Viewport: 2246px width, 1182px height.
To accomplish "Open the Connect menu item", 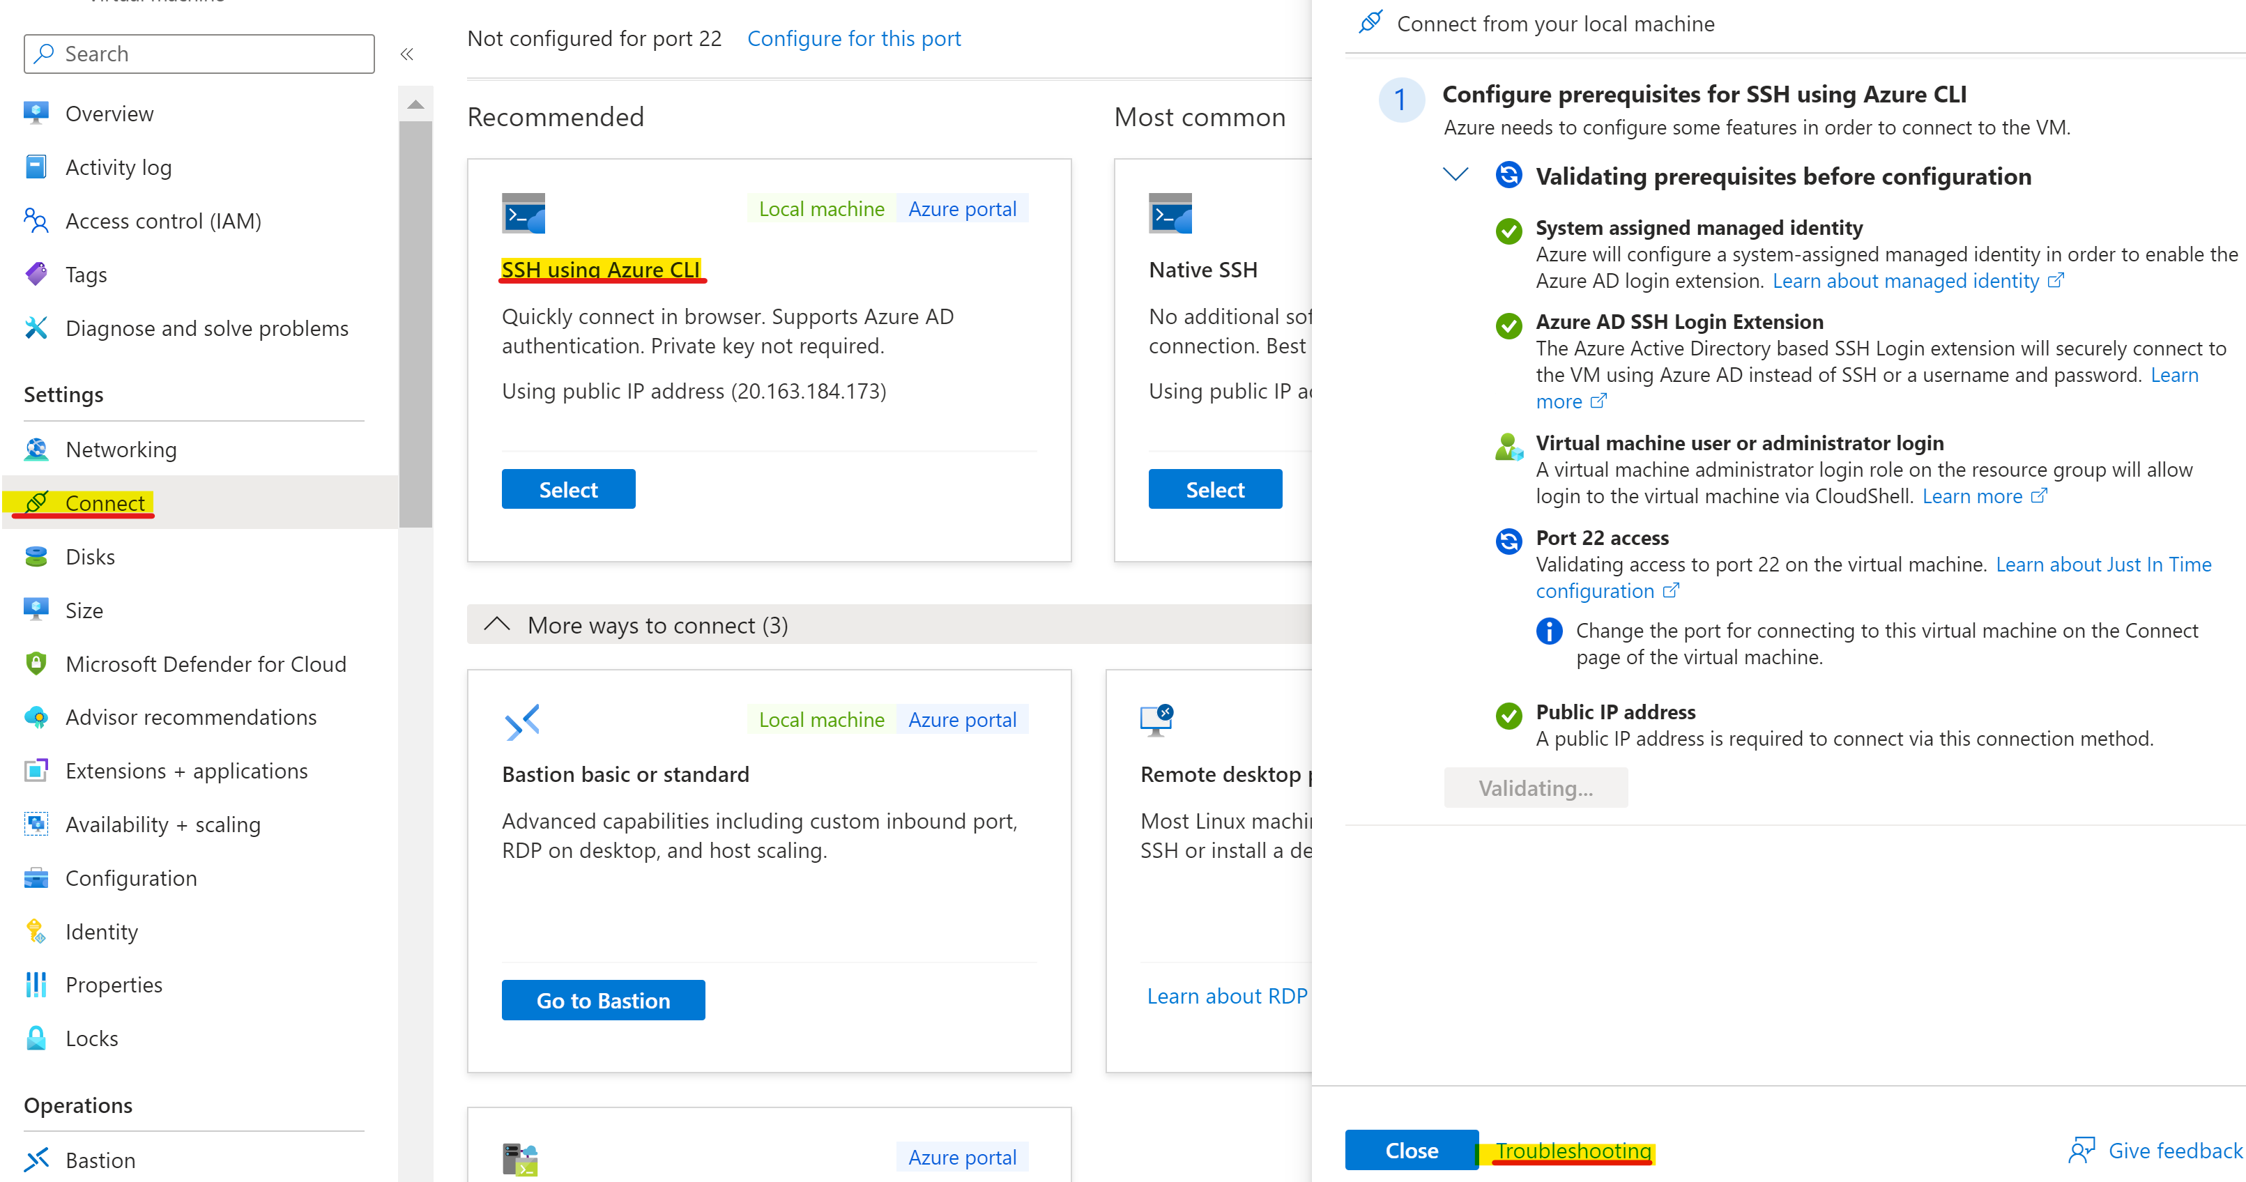I will pos(199,502).
